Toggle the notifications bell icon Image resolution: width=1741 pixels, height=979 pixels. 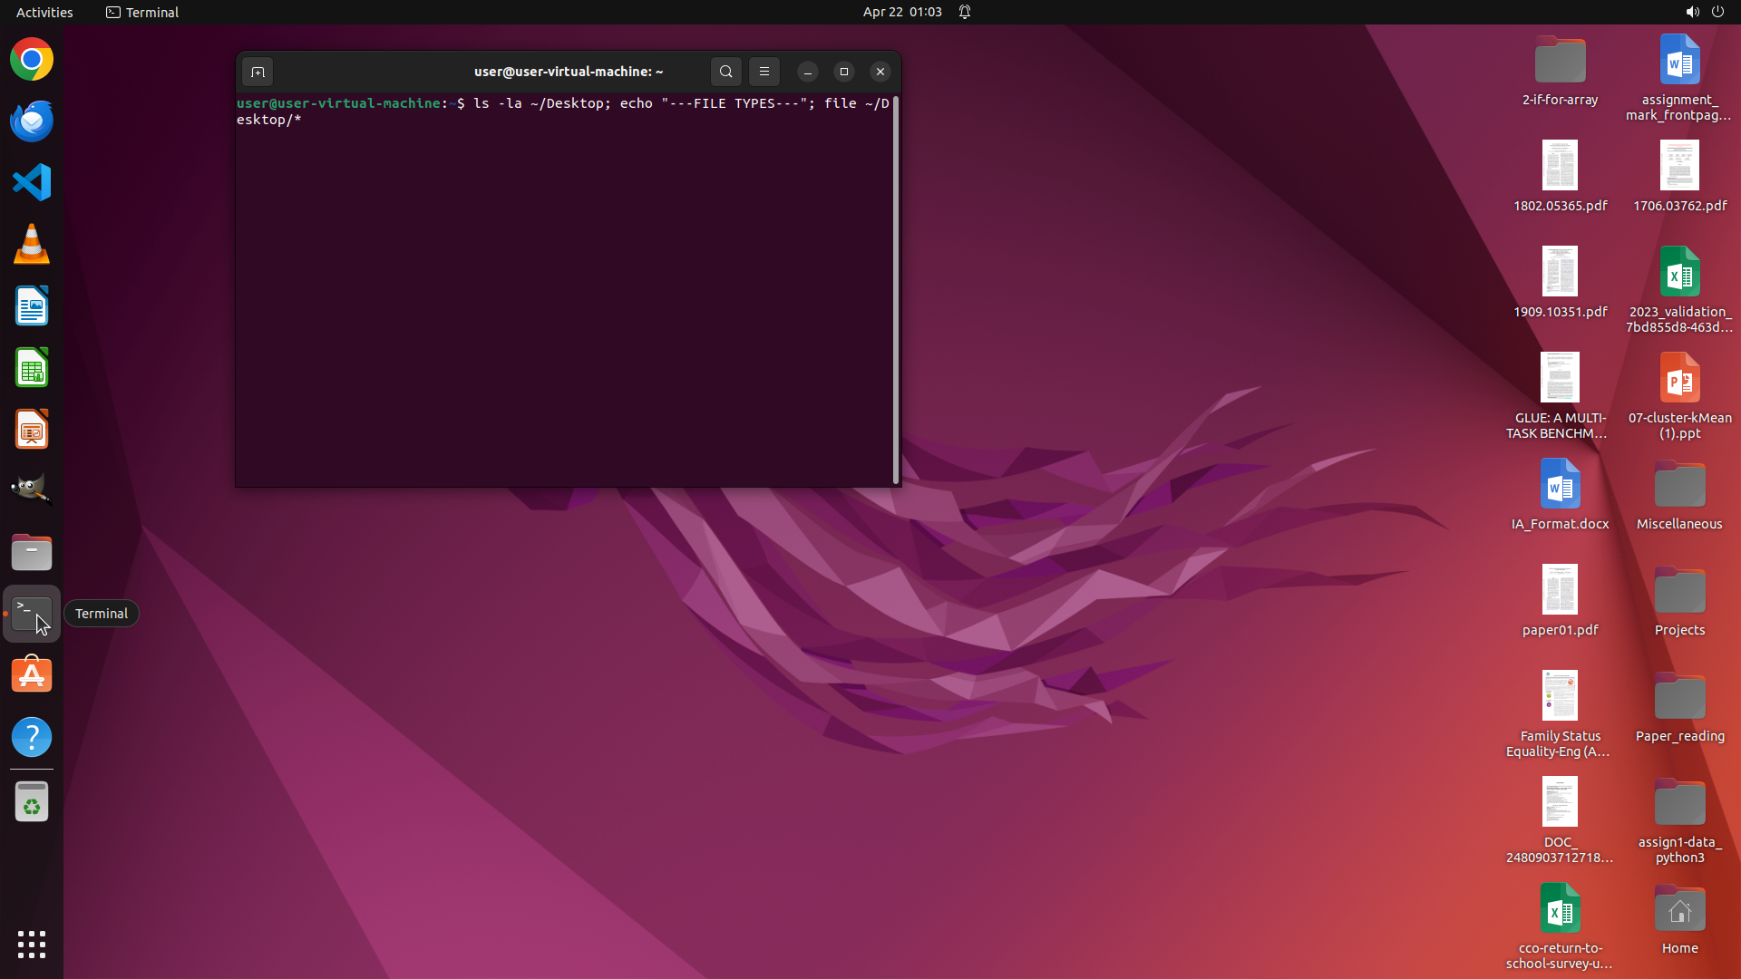tap(965, 12)
